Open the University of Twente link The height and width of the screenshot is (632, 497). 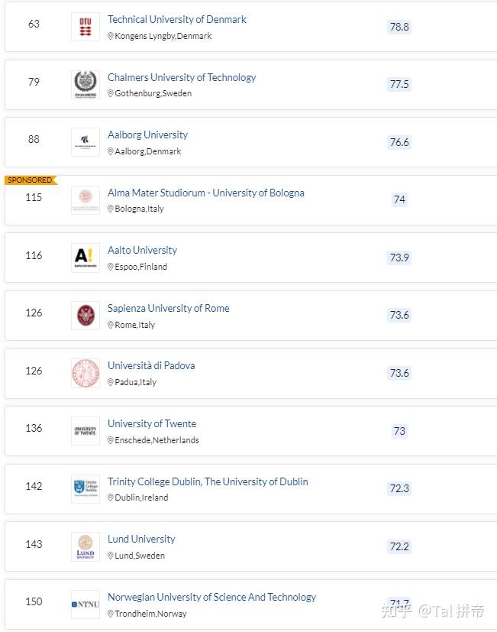tap(152, 423)
